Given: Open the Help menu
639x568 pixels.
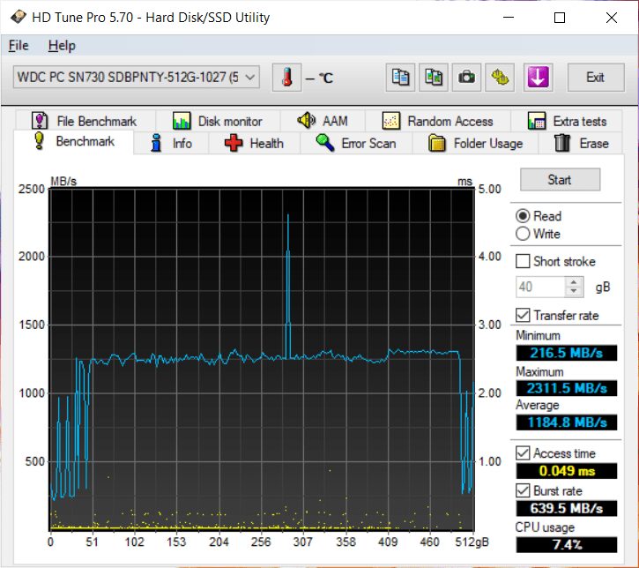Looking at the screenshot, I should click(x=62, y=46).
